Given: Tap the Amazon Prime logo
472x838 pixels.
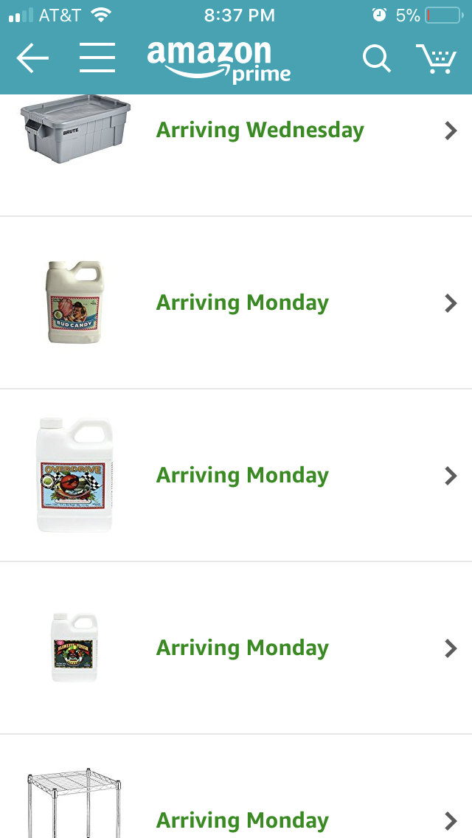Looking at the screenshot, I should click(x=218, y=61).
